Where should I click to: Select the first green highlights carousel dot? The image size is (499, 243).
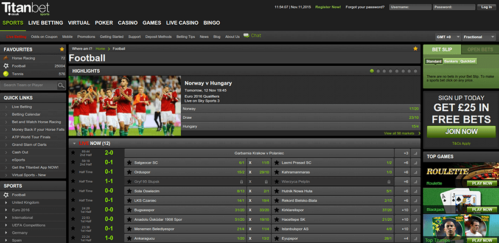[372, 71]
